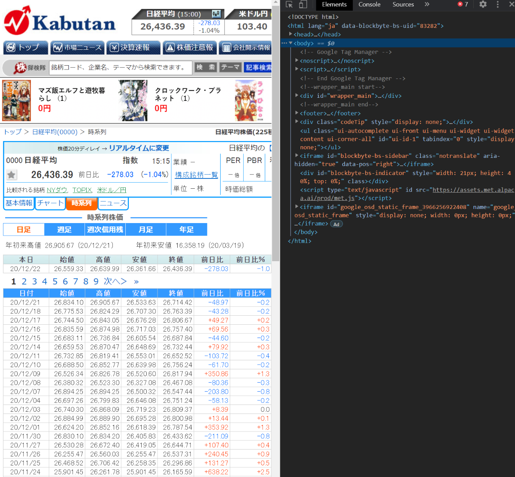Open the 会社開示情報 navigation button

[x=245, y=48]
